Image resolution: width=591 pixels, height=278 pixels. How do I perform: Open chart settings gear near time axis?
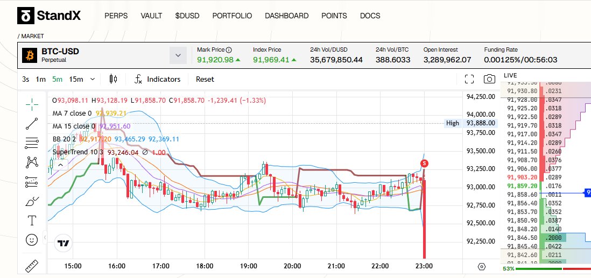[x=481, y=267]
